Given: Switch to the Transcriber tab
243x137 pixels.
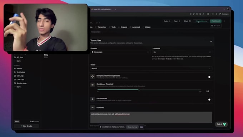Looking at the screenshot, I should 101,27.
